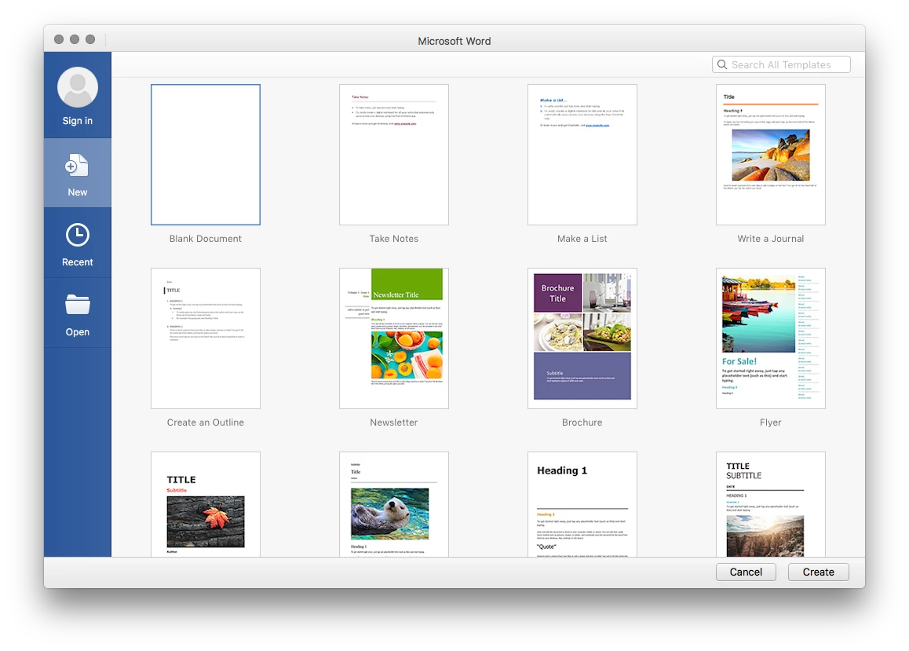The image size is (909, 651).
Task: Click the Recent label in sidebar
Action: coord(77,262)
